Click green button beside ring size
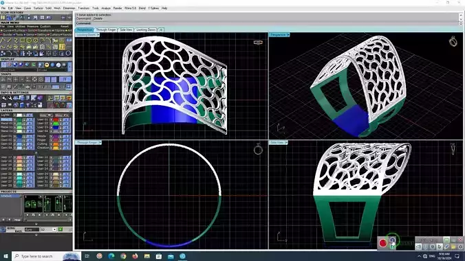 (61, 229)
